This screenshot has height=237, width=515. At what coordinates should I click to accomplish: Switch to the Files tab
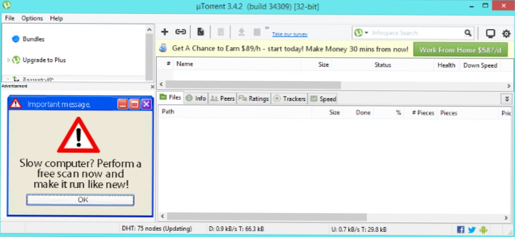point(170,97)
